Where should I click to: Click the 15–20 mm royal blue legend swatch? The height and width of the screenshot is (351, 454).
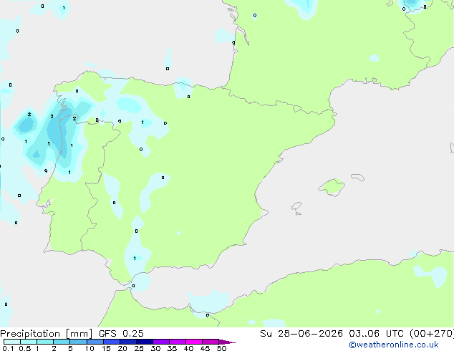pyautogui.click(x=112, y=342)
